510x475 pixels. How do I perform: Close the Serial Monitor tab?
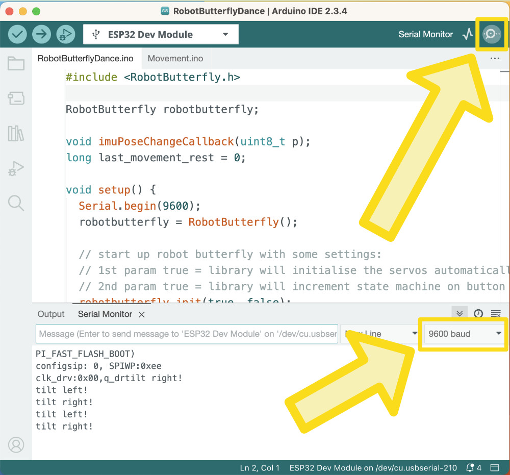pos(141,315)
